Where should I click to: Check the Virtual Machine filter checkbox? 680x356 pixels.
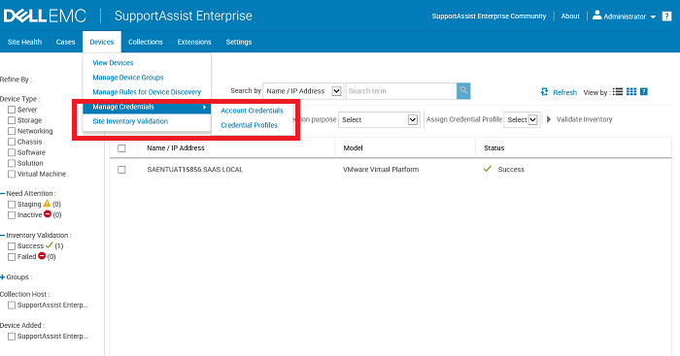point(12,174)
